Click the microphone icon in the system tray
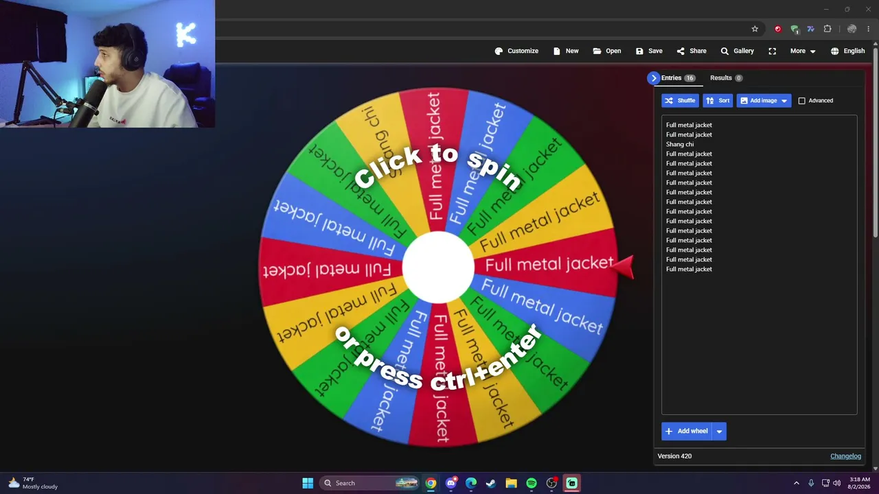This screenshot has width=879, height=494. [x=811, y=483]
